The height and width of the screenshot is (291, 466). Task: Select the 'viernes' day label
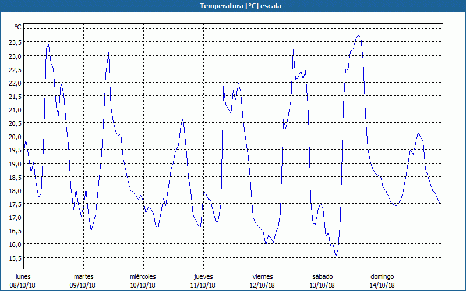(x=263, y=276)
